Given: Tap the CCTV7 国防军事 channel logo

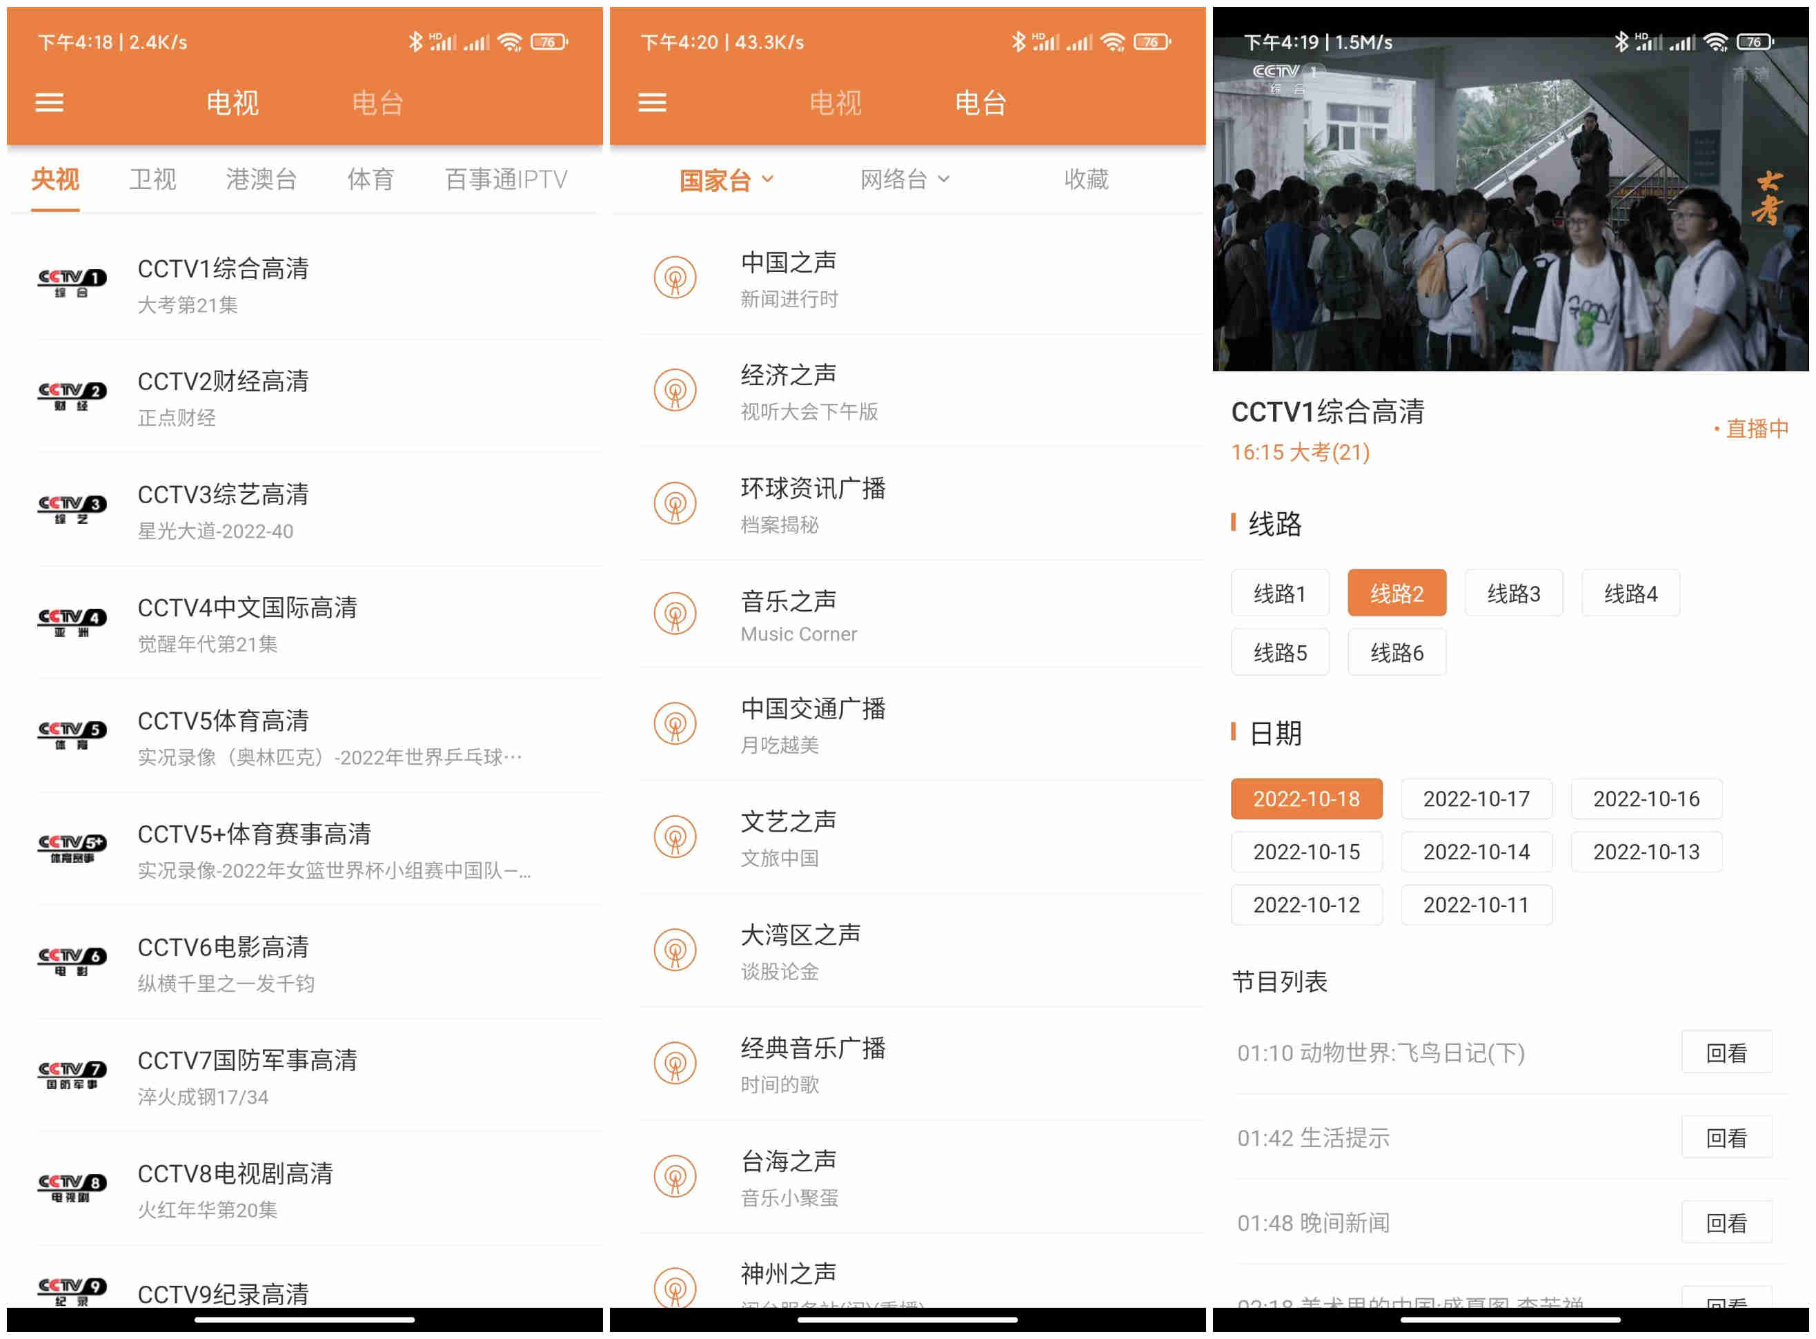Looking at the screenshot, I should tap(72, 1075).
